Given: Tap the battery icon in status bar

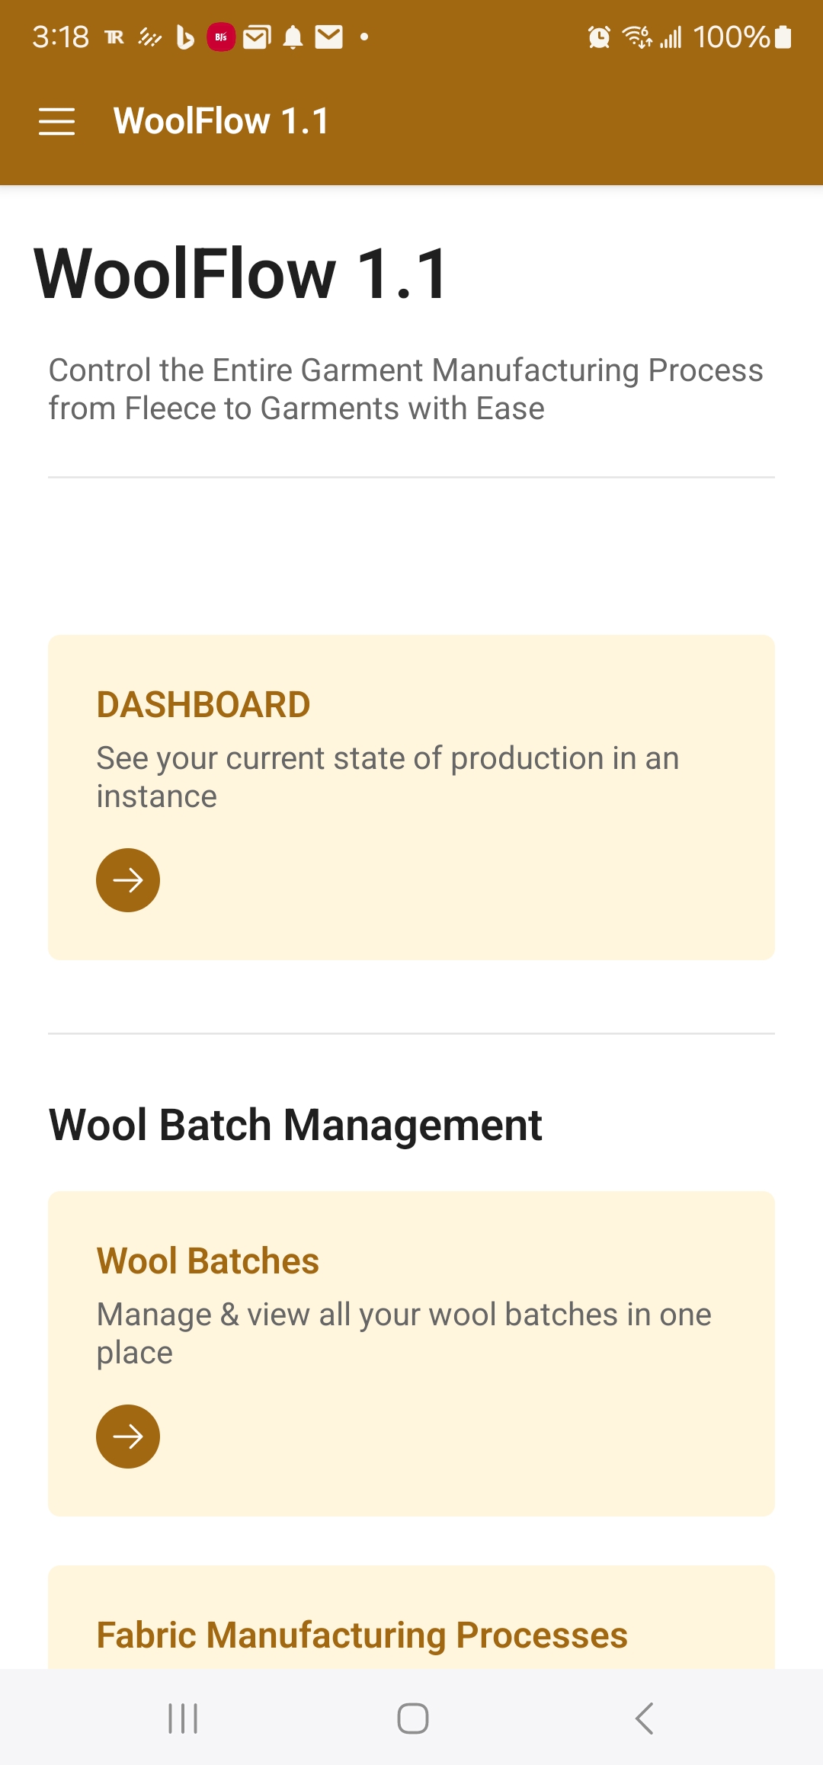Looking at the screenshot, I should (783, 37).
